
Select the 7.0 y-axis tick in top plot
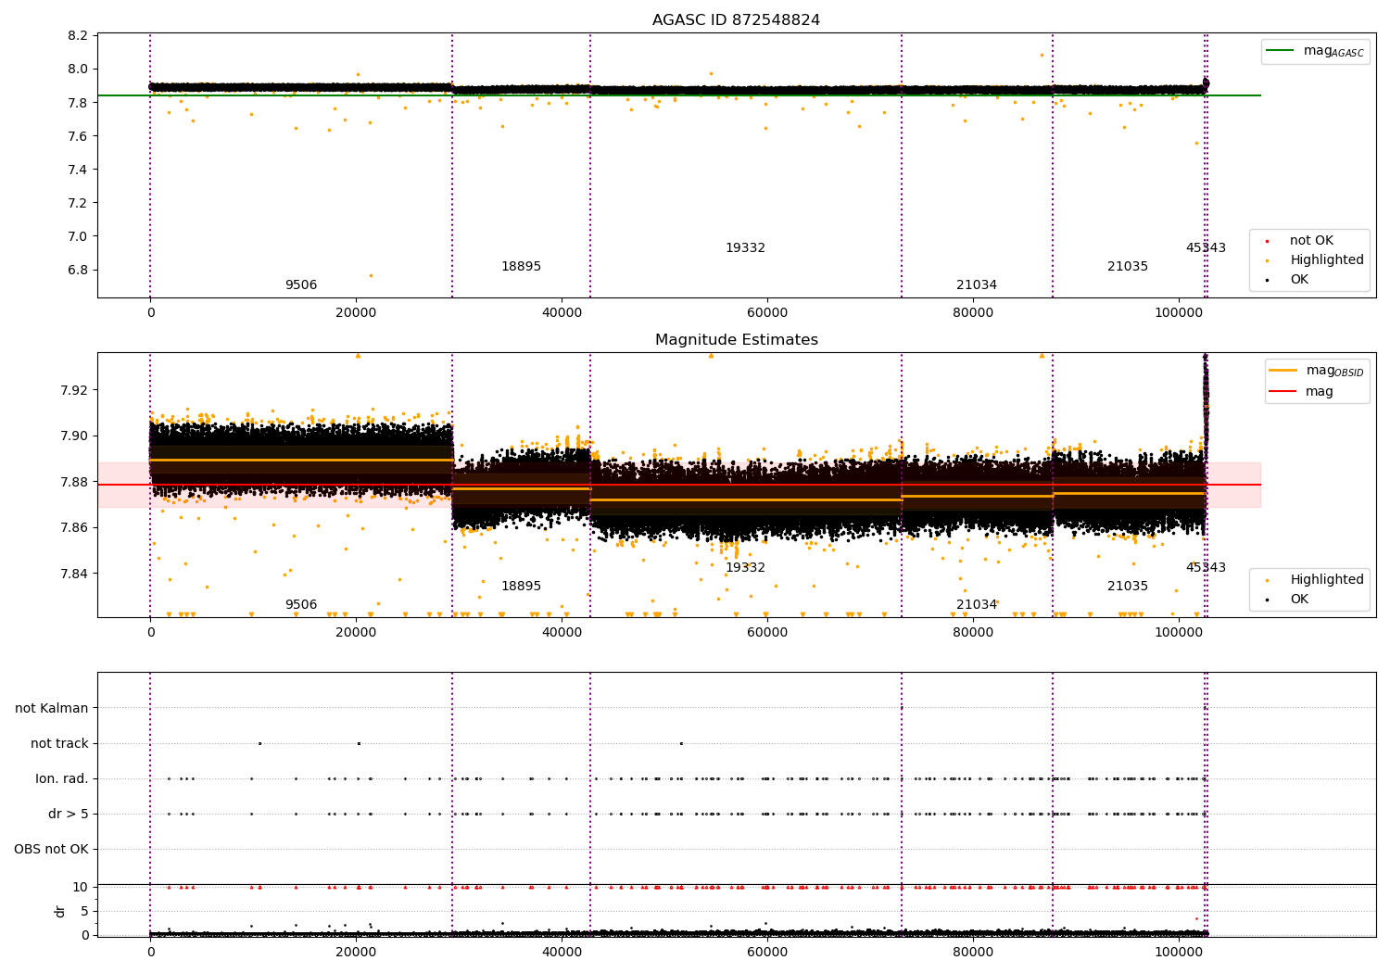[79, 237]
